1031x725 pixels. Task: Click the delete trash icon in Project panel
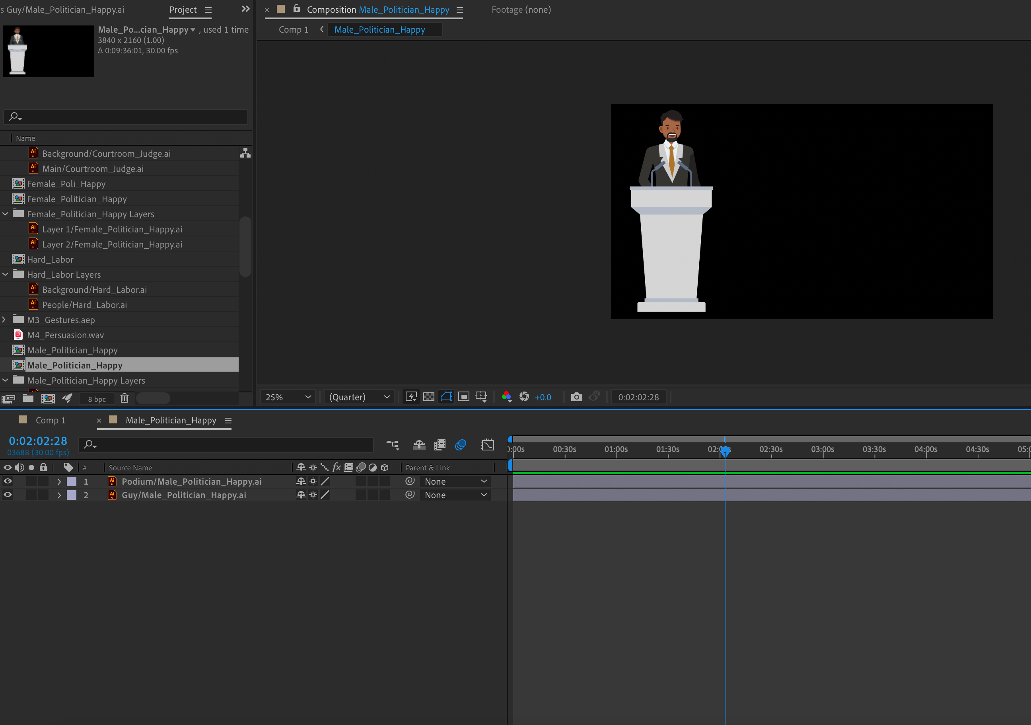(124, 398)
